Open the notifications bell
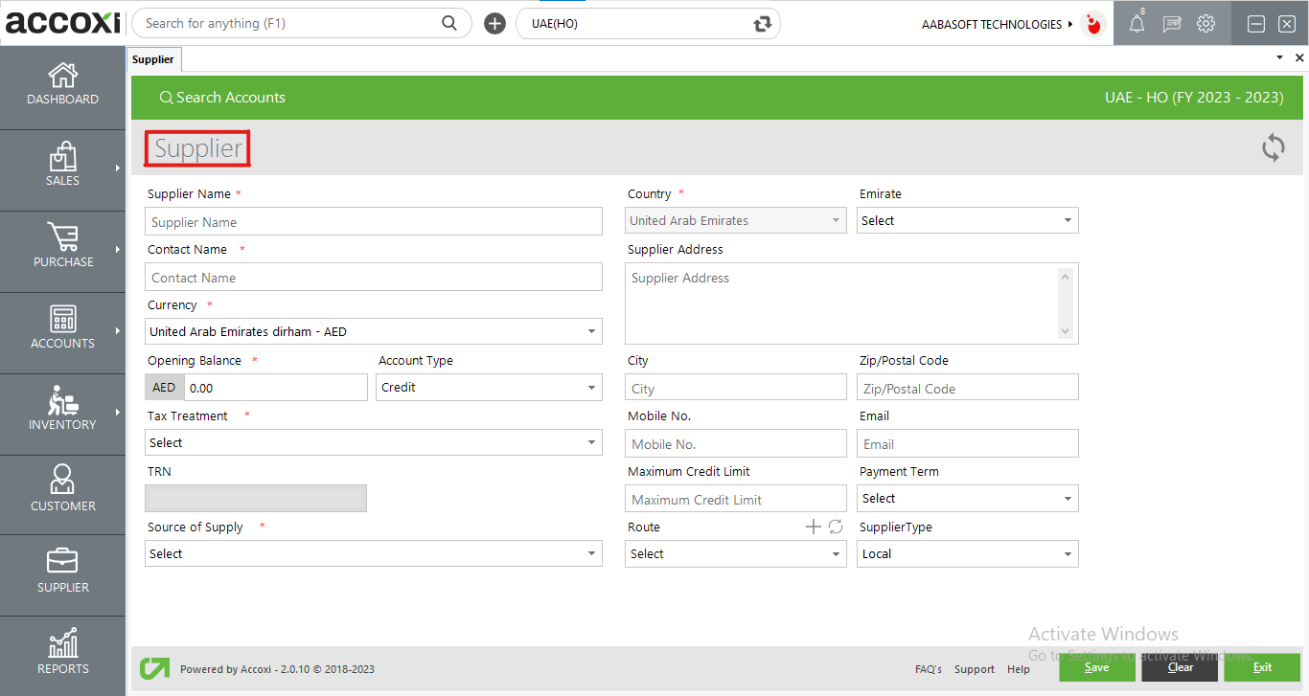 [1137, 25]
